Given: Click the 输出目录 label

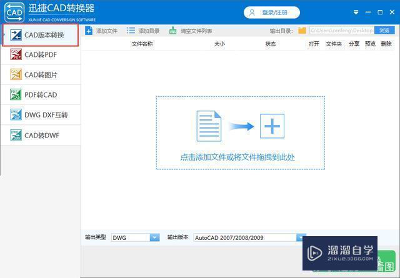Looking at the screenshot, I should click(x=281, y=31).
